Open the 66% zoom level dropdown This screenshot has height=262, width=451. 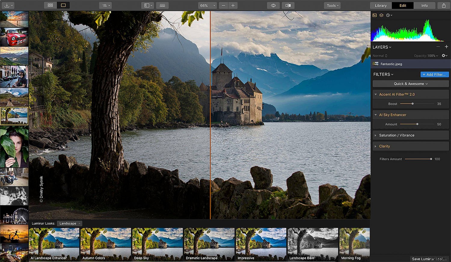pyautogui.click(x=207, y=5)
